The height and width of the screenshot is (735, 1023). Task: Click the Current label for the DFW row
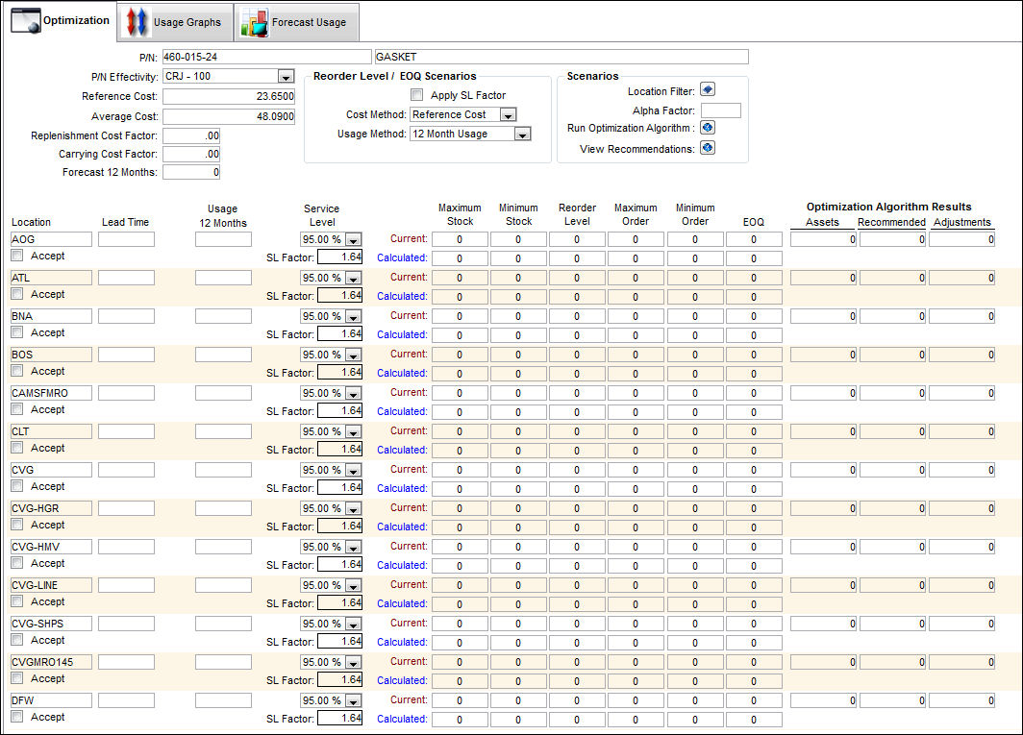click(409, 699)
